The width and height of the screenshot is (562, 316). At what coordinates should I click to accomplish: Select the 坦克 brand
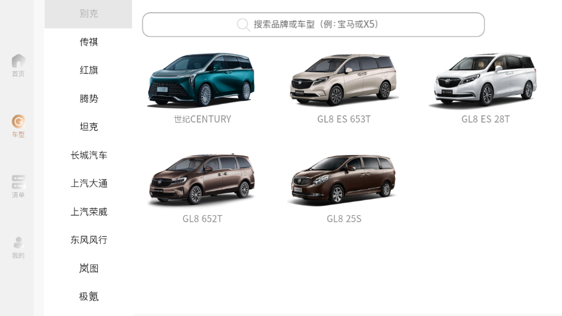click(x=88, y=127)
